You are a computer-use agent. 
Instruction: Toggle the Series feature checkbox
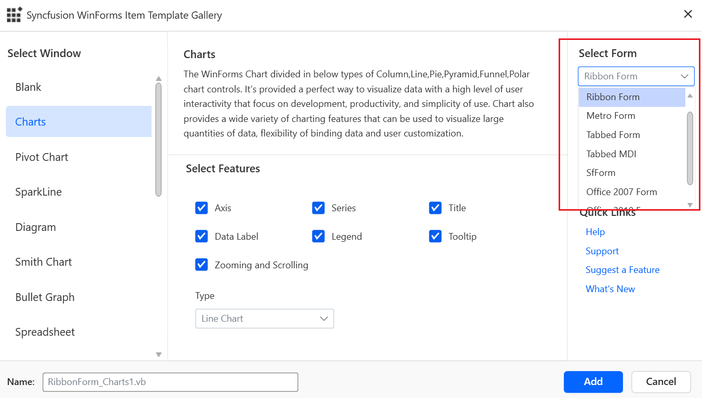(x=319, y=208)
